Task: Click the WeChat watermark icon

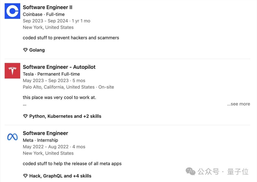Action: click(190, 171)
